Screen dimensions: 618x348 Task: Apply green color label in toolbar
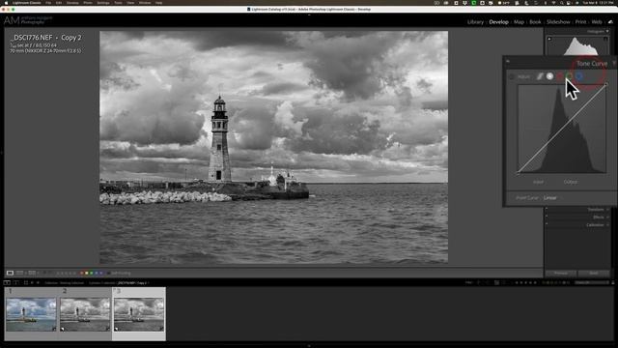pos(92,273)
